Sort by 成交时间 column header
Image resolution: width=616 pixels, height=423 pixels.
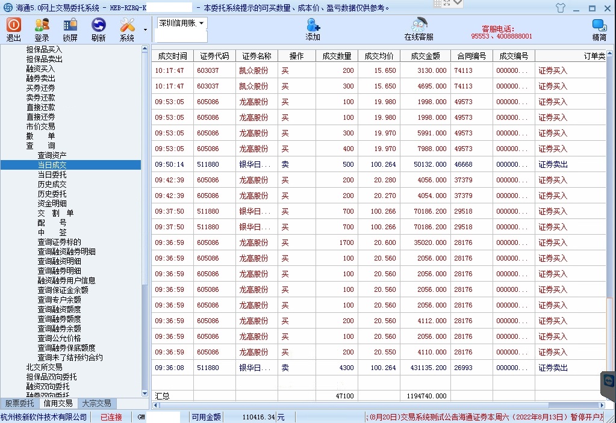172,56
